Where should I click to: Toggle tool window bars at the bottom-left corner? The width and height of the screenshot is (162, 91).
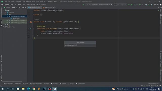(x=1, y=86)
